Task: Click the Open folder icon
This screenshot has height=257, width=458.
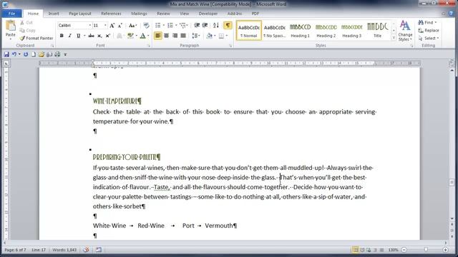Action: pos(42,54)
